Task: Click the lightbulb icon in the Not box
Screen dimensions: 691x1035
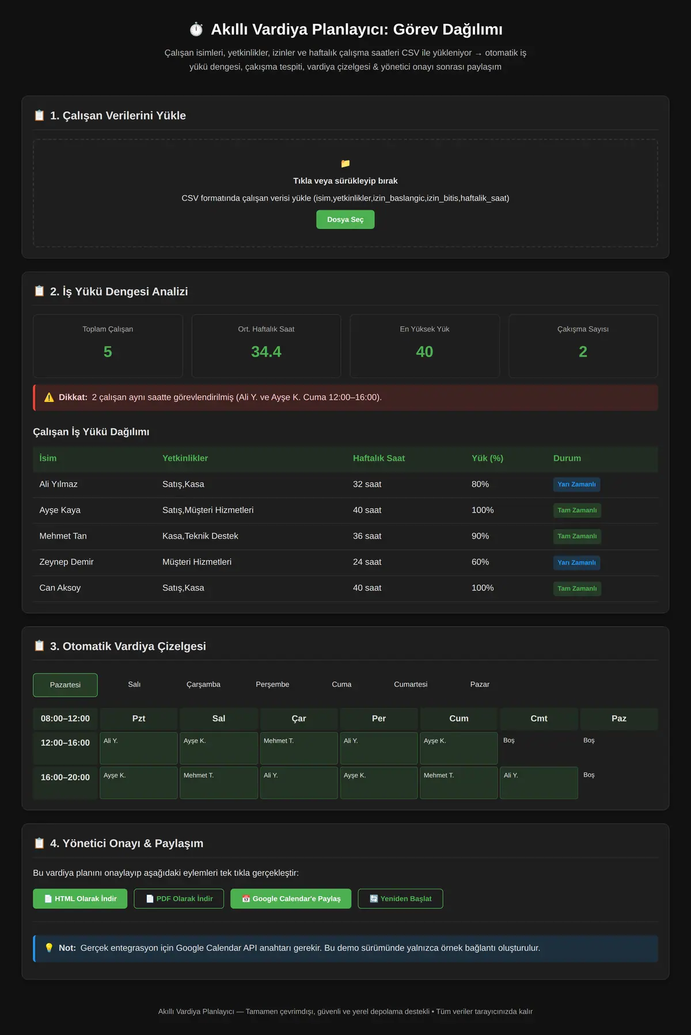Action: pyautogui.click(x=49, y=948)
